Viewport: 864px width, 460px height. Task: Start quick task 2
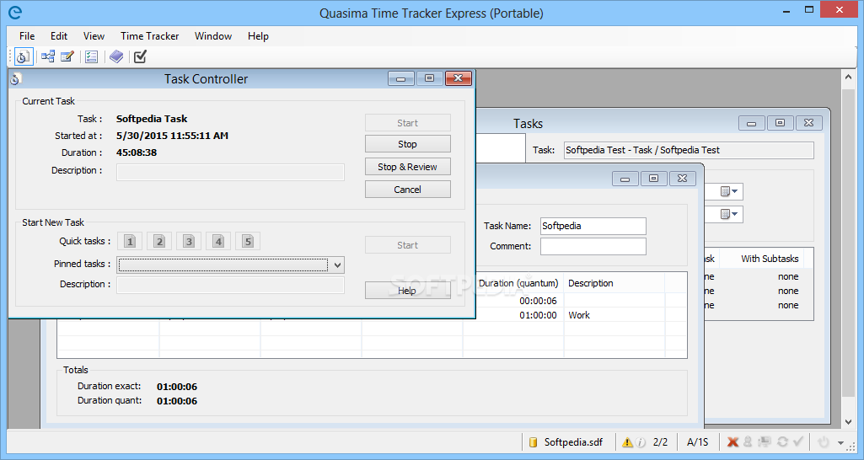[159, 241]
